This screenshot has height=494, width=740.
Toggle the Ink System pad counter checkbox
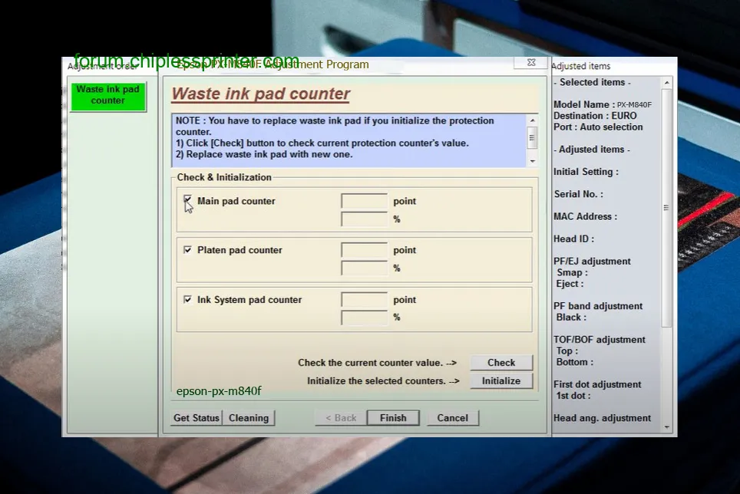(188, 299)
